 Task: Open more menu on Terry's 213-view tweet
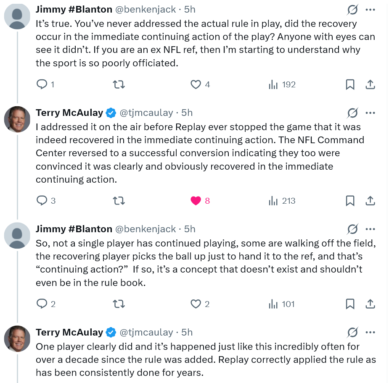coord(370,113)
